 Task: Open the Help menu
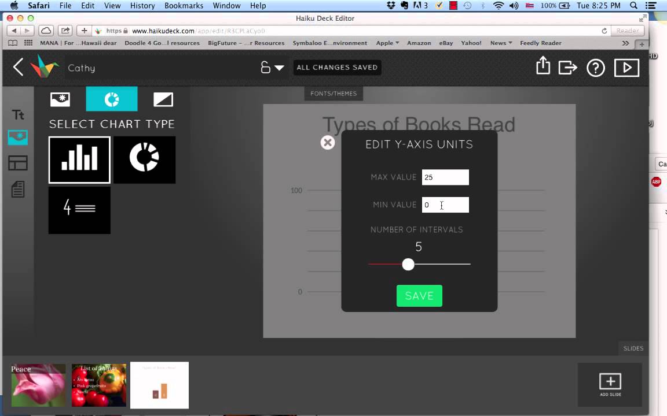coord(258,6)
